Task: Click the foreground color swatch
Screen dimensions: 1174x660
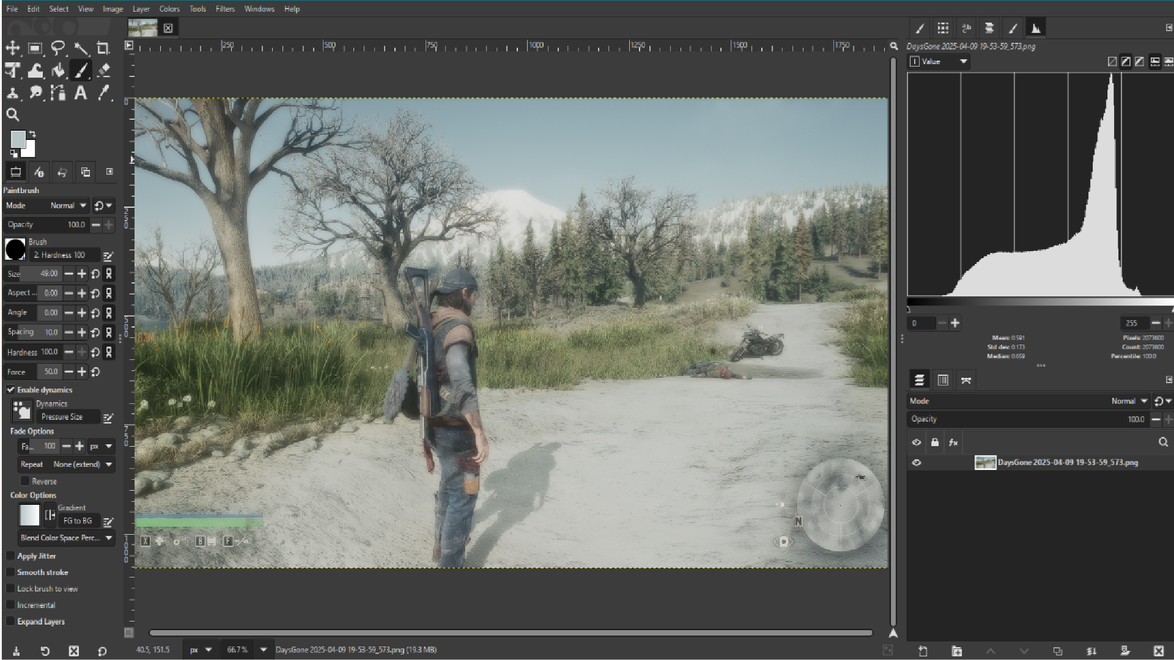Action: (x=18, y=139)
